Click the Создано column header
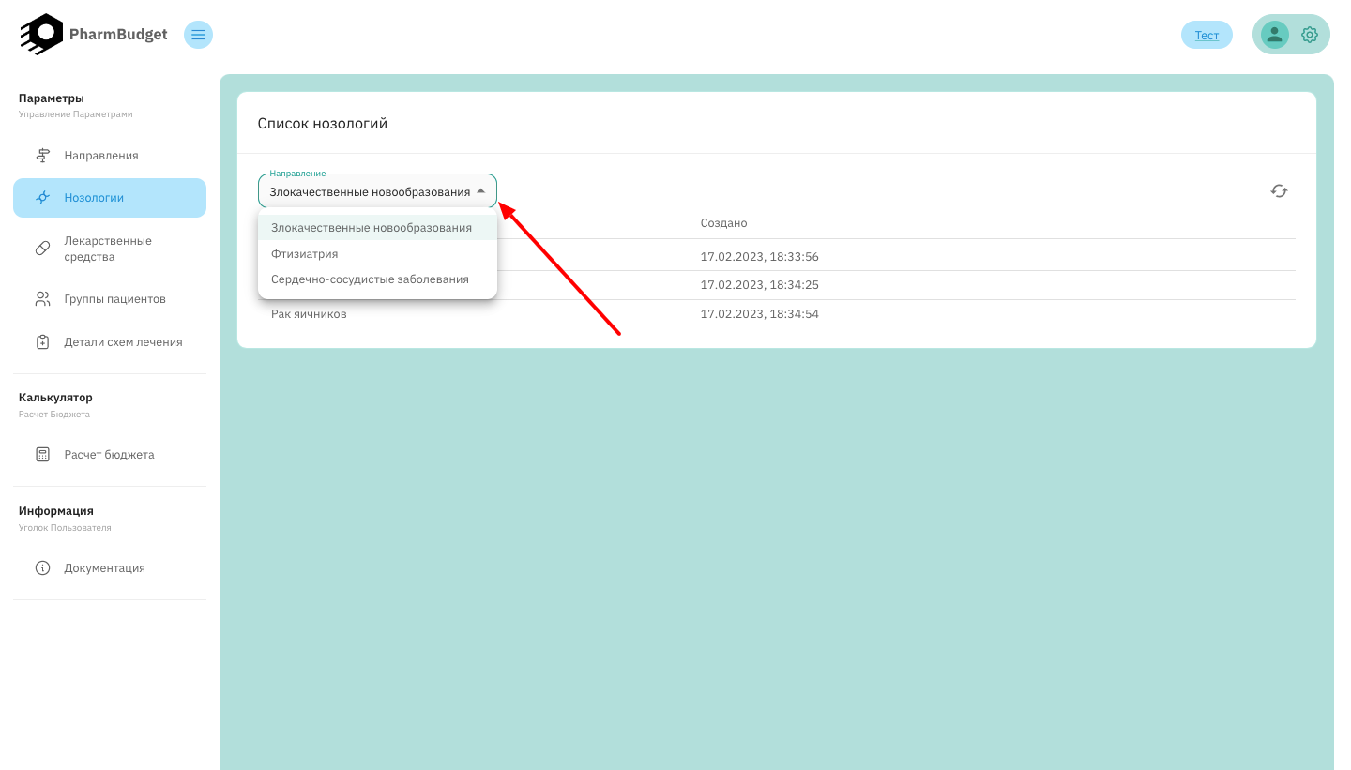The image size is (1351, 770). pos(723,223)
